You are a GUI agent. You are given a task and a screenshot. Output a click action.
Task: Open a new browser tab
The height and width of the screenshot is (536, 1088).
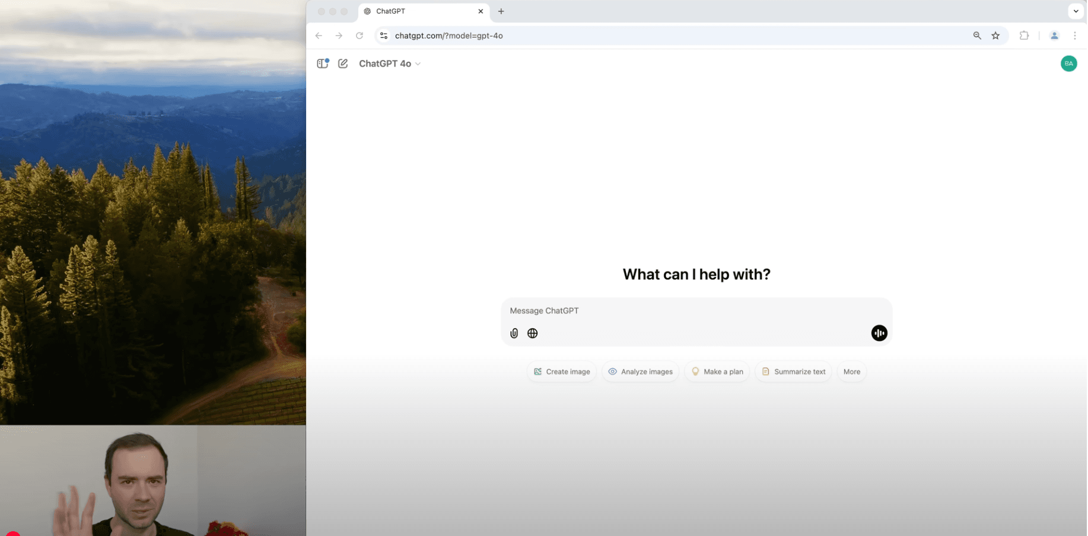pyautogui.click(x=501, y=11)
